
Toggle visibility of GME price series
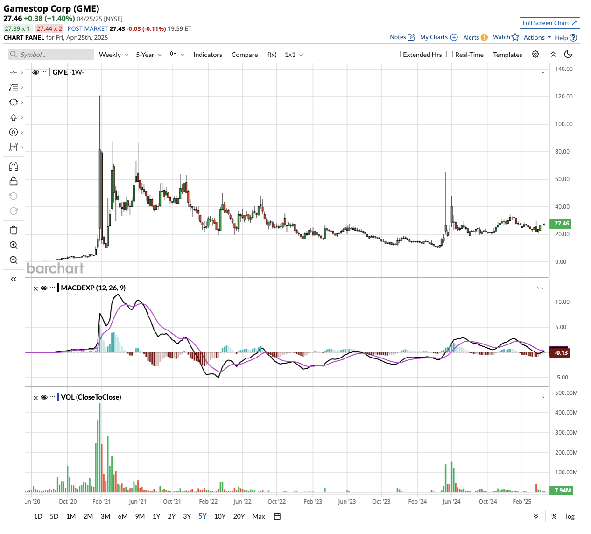pos(36,72)
